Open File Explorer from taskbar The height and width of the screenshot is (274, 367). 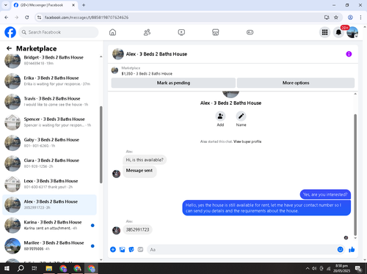[x=49, y=269]
